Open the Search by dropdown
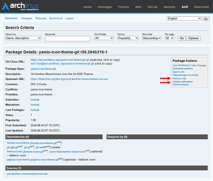This screenshot has height=181, width=213. (23, 38)
